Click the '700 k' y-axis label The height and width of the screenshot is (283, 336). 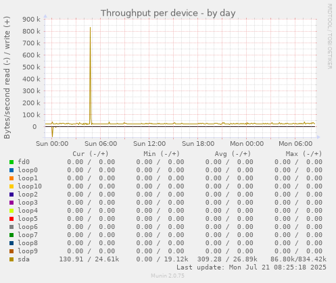tap(31, 43)
